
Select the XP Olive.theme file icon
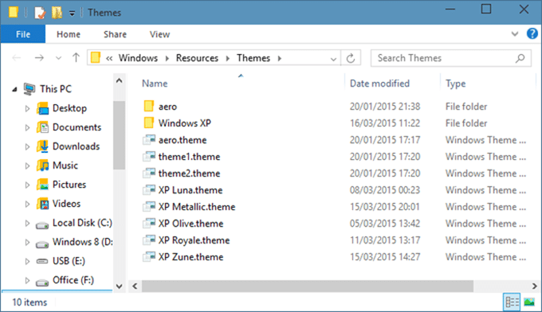pos(149,223)
